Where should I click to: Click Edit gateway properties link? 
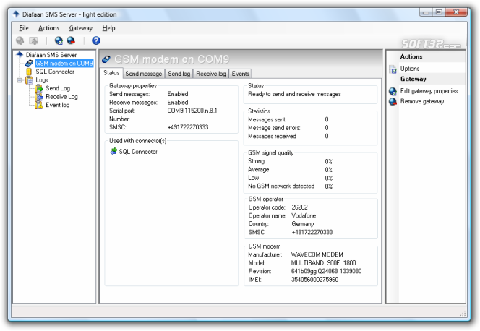pyautogui.click(x=429, y=91)
